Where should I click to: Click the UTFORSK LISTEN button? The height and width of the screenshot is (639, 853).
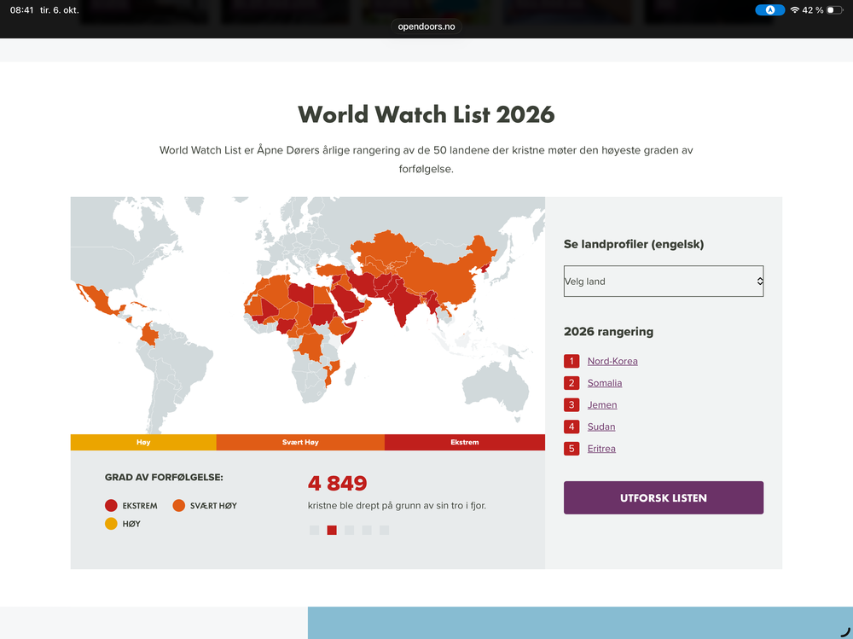click(663, 497)
